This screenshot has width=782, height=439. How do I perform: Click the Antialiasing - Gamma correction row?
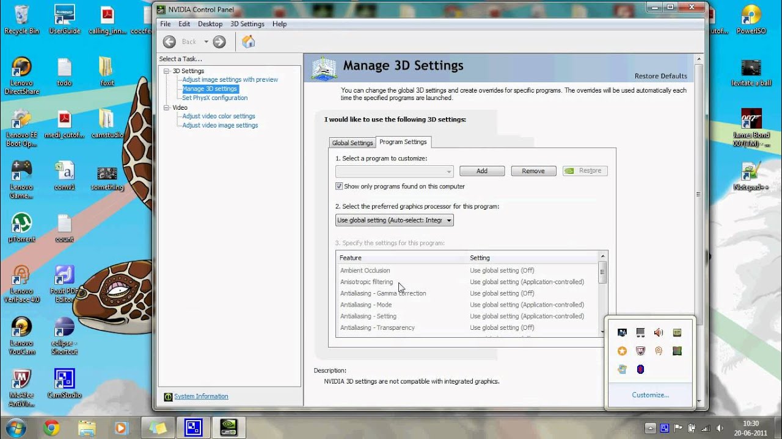[x=467, y=293]
